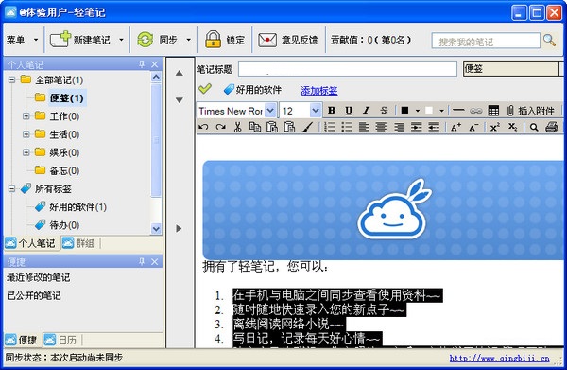Screen dimensions: 567x370
Task: Print the note
Action: [x=552, y=127]
